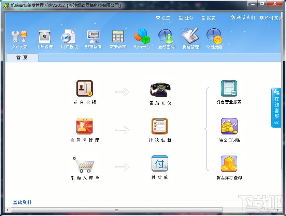Open 会员卡管理 VIP card management

tap(85, 130)
